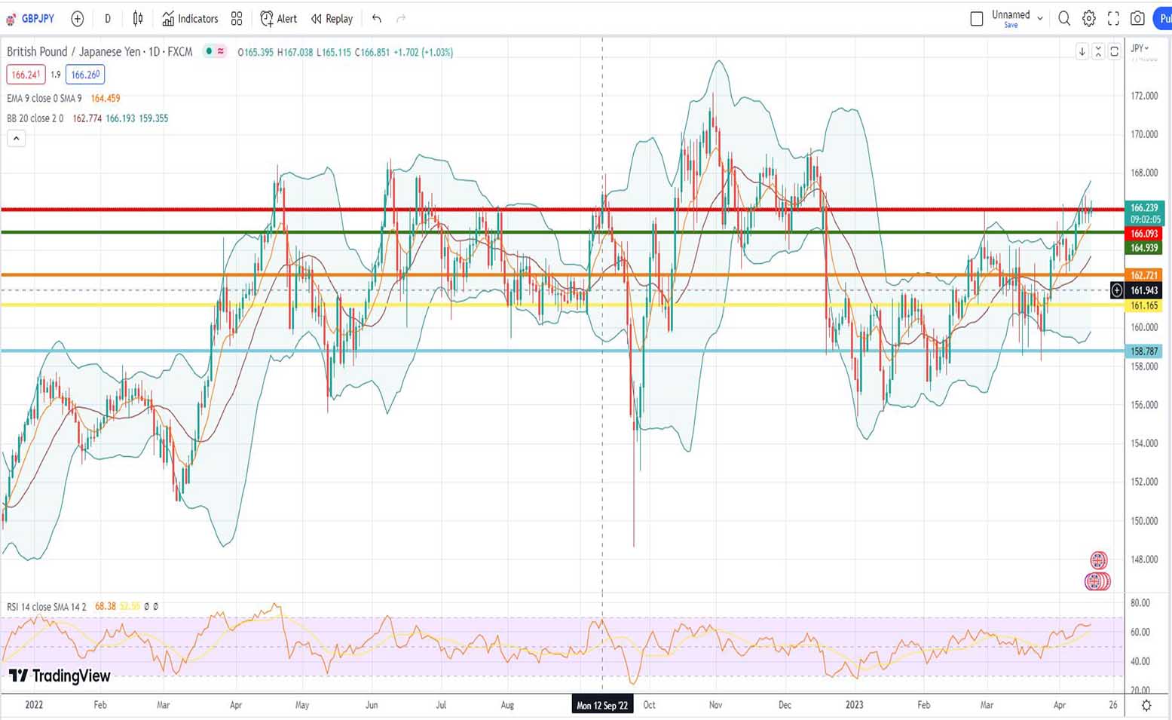This screenshot has width=1172, height=720.
Task: Enter fullscreen mode
Action: pos(1113,19)
